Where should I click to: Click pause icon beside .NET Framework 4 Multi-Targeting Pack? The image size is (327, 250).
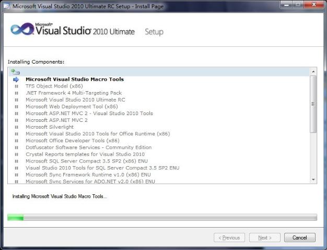pos(17,93)
